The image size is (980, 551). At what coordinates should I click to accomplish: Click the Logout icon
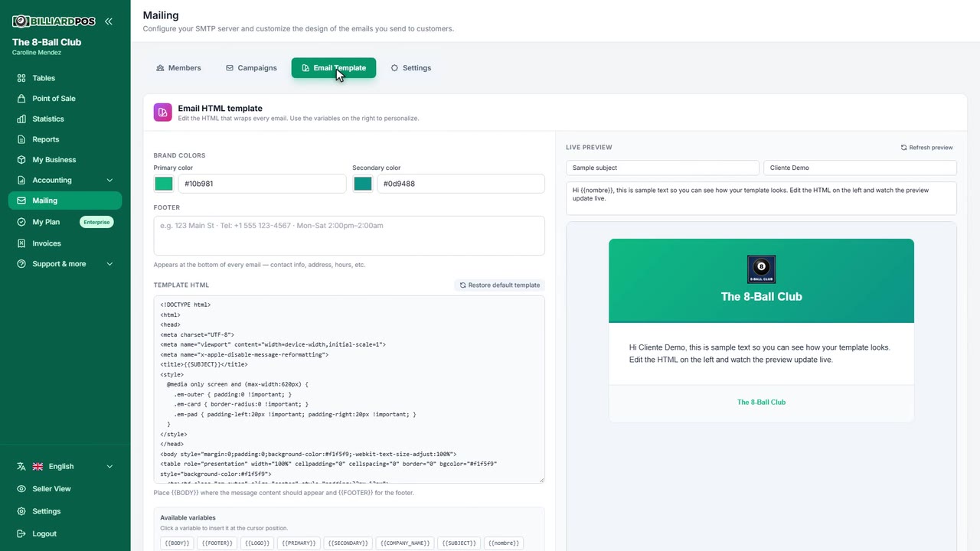21,533
